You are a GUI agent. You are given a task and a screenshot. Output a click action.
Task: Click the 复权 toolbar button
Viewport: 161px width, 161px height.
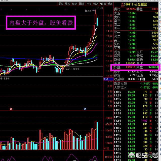click(61, 4)
